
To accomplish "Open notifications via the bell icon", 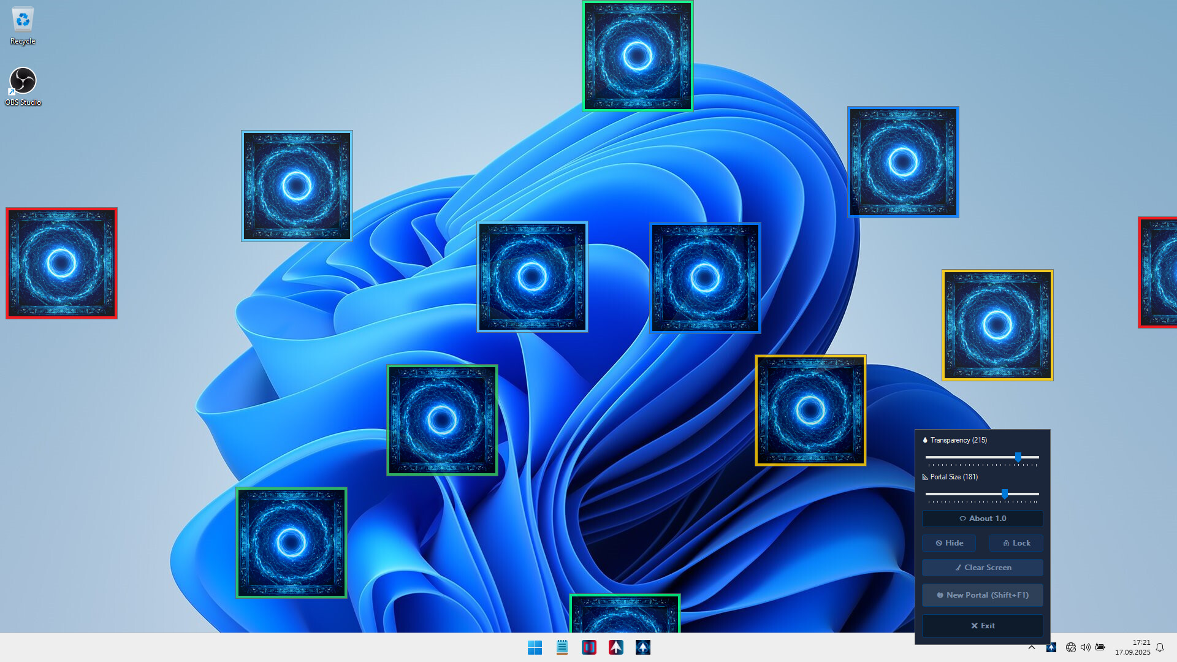I will coord(1160,647).
